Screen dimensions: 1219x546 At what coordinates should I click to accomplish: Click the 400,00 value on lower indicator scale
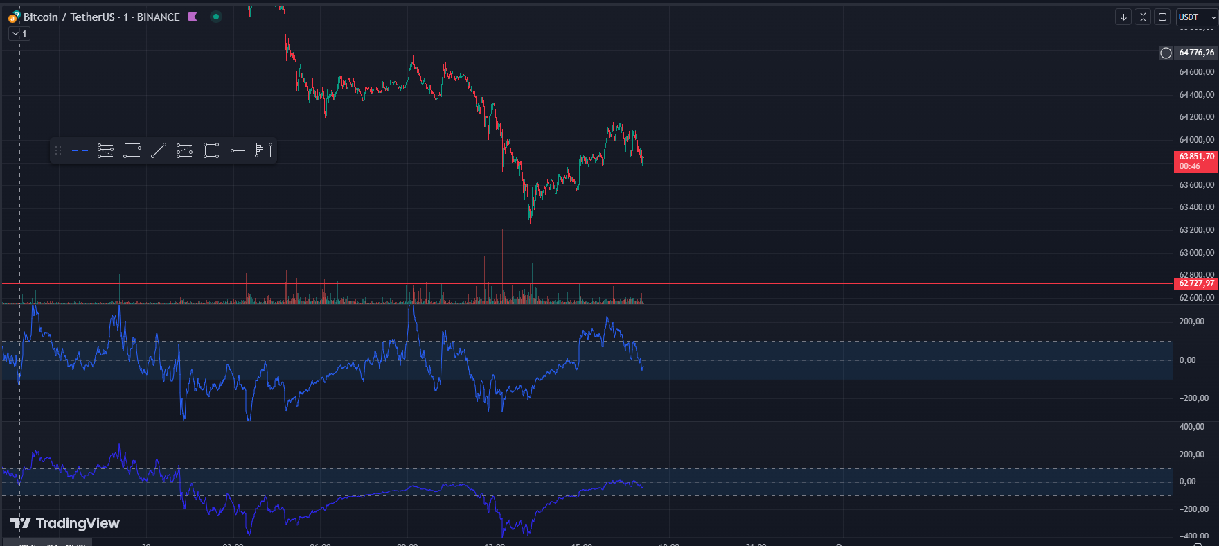point(1192,427)
